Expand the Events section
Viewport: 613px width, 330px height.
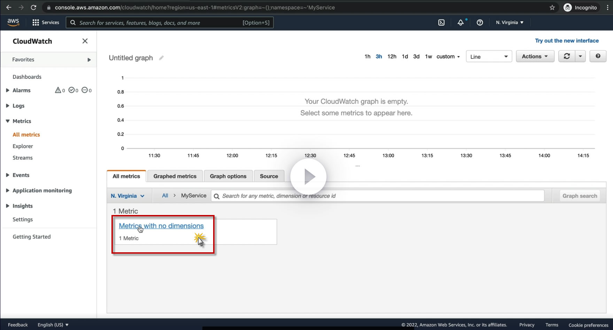(8, 175)
